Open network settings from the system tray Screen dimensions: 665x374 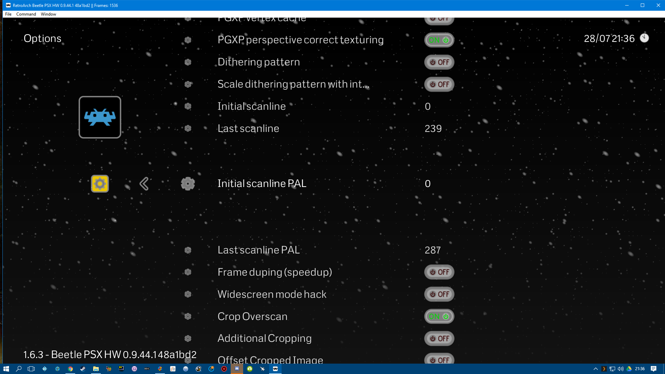click(x=612, y=369)
